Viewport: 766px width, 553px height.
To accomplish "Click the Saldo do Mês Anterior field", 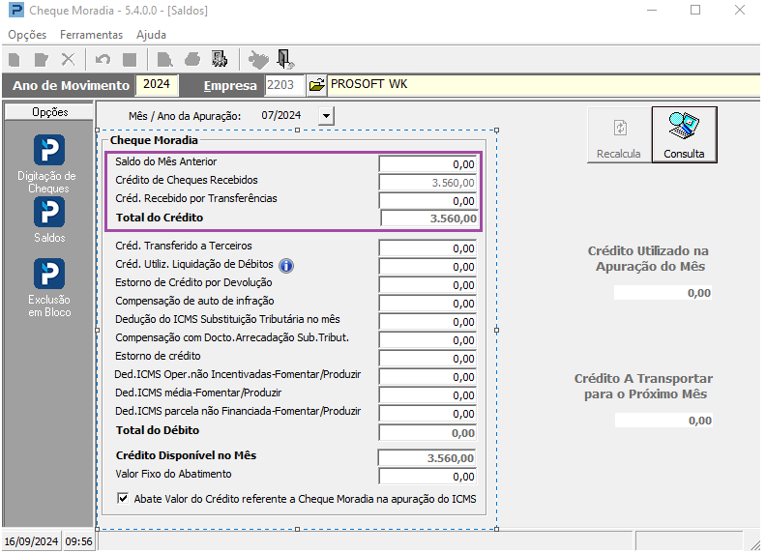I will coord(427,164).
